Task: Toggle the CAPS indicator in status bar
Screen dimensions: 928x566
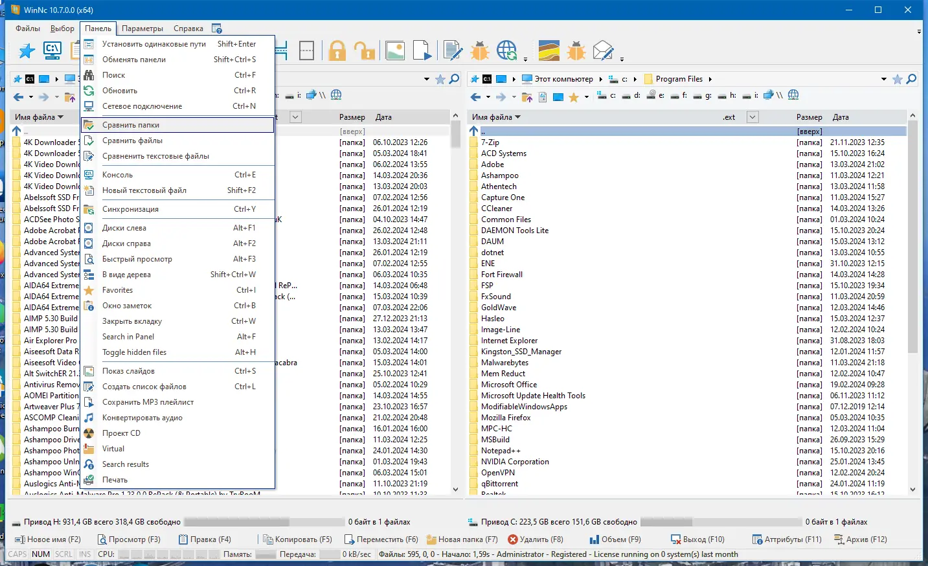Action: 17,554
